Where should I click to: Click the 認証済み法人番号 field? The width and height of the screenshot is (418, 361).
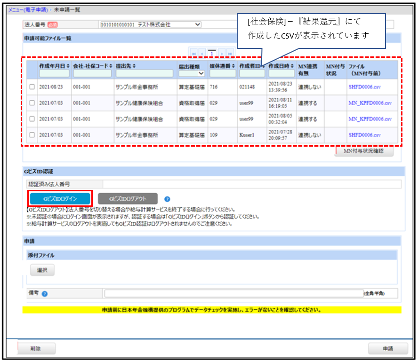point(252,184)
